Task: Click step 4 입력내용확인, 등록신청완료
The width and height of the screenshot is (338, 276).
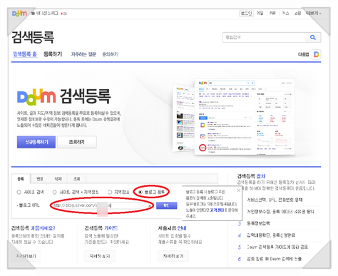Action: (x=271, y=235)
